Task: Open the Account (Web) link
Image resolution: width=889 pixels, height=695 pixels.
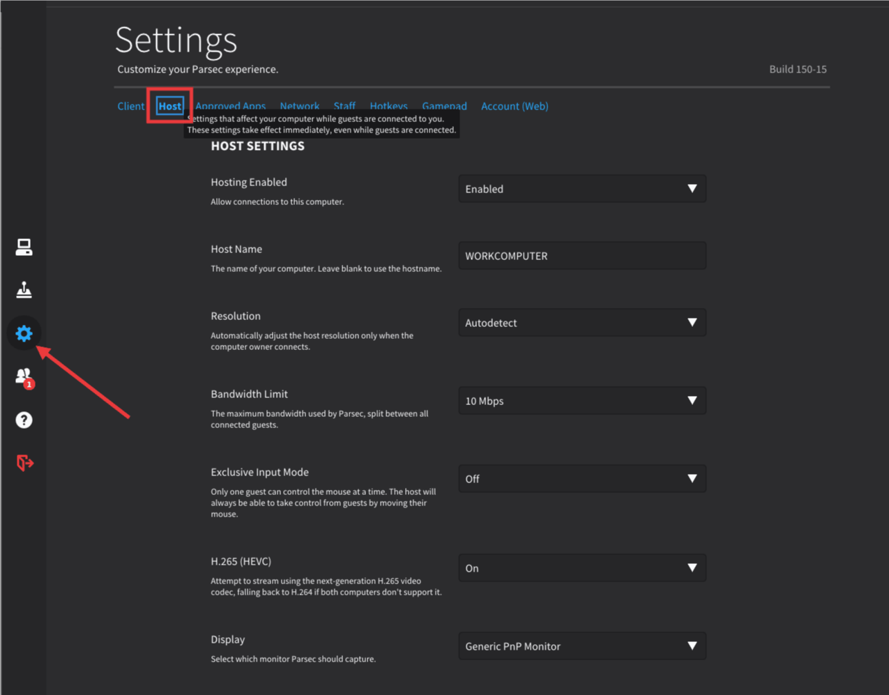Action: (514, 106)
